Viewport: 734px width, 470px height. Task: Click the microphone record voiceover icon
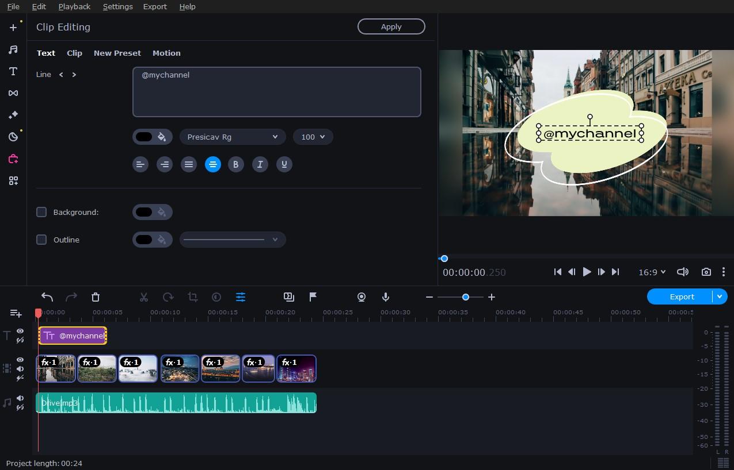click(x=386, y=297)
